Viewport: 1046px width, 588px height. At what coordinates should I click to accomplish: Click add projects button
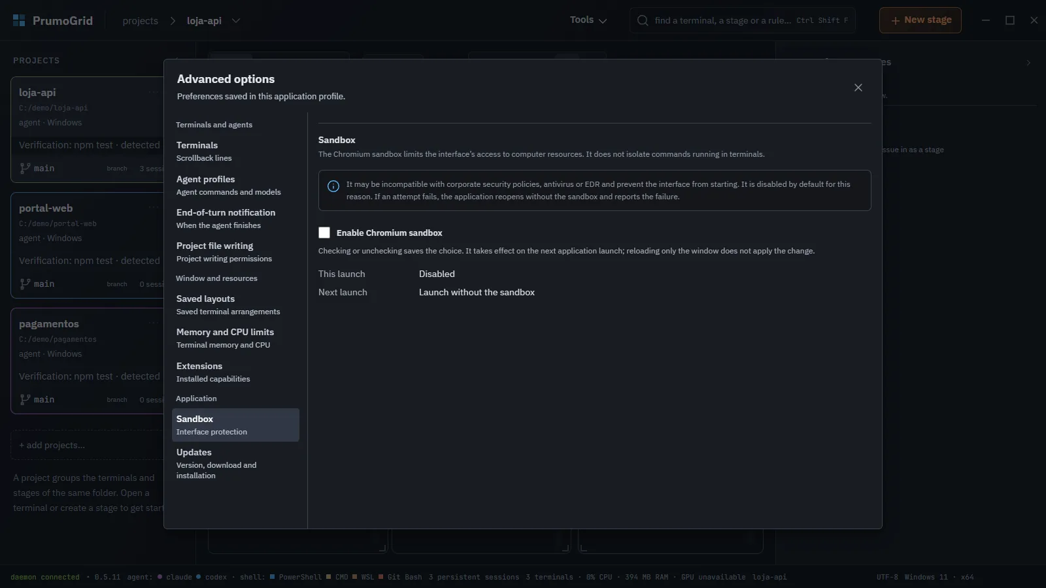point(88,445)
